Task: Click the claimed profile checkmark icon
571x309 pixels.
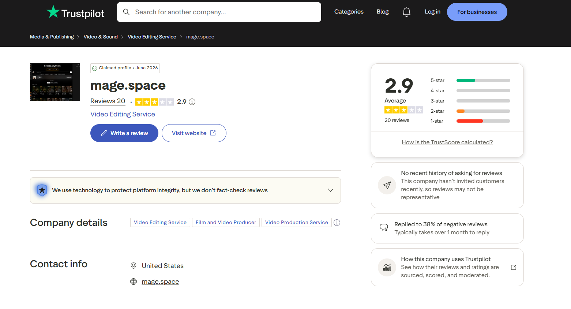Action: tap(95, 68)
